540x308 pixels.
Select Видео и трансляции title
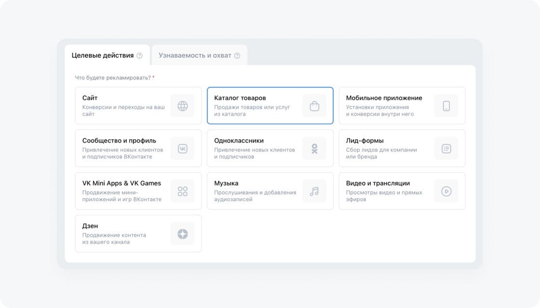pyautogui.click(x=378, y=183)
